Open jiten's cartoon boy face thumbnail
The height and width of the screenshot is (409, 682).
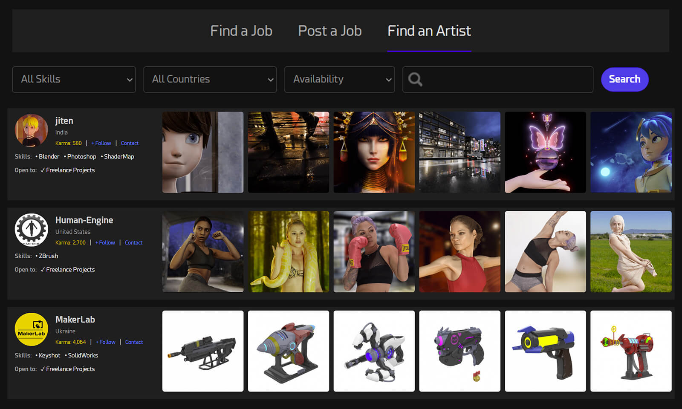[203, 152]
